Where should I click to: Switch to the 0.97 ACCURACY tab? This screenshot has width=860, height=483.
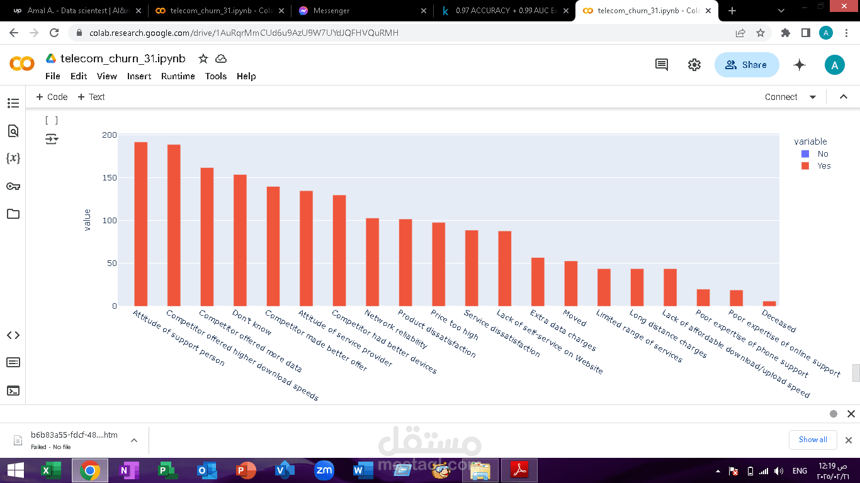click(x=504, y=11)
